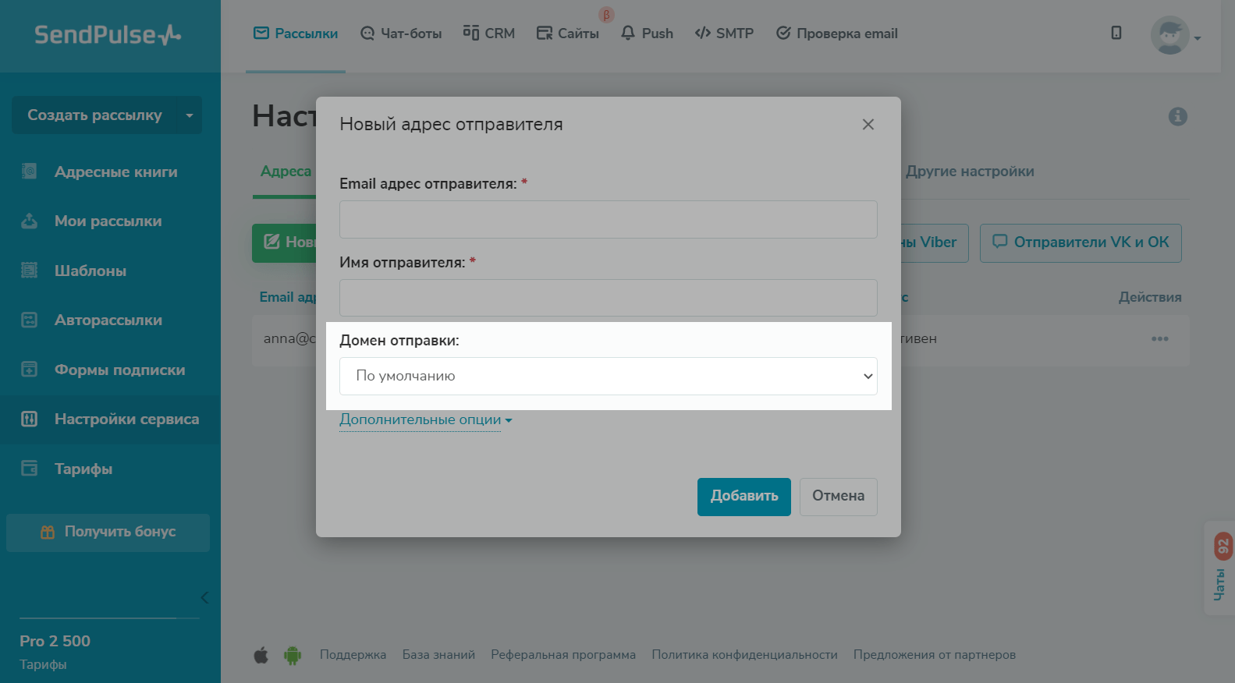
Task: Click the Email адрес отправителя field
Action: [608, 220]
